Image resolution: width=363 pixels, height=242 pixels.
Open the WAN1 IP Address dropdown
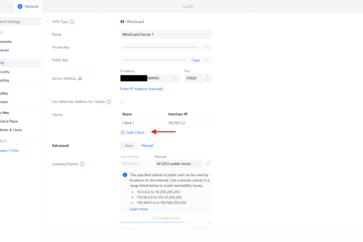150,78
